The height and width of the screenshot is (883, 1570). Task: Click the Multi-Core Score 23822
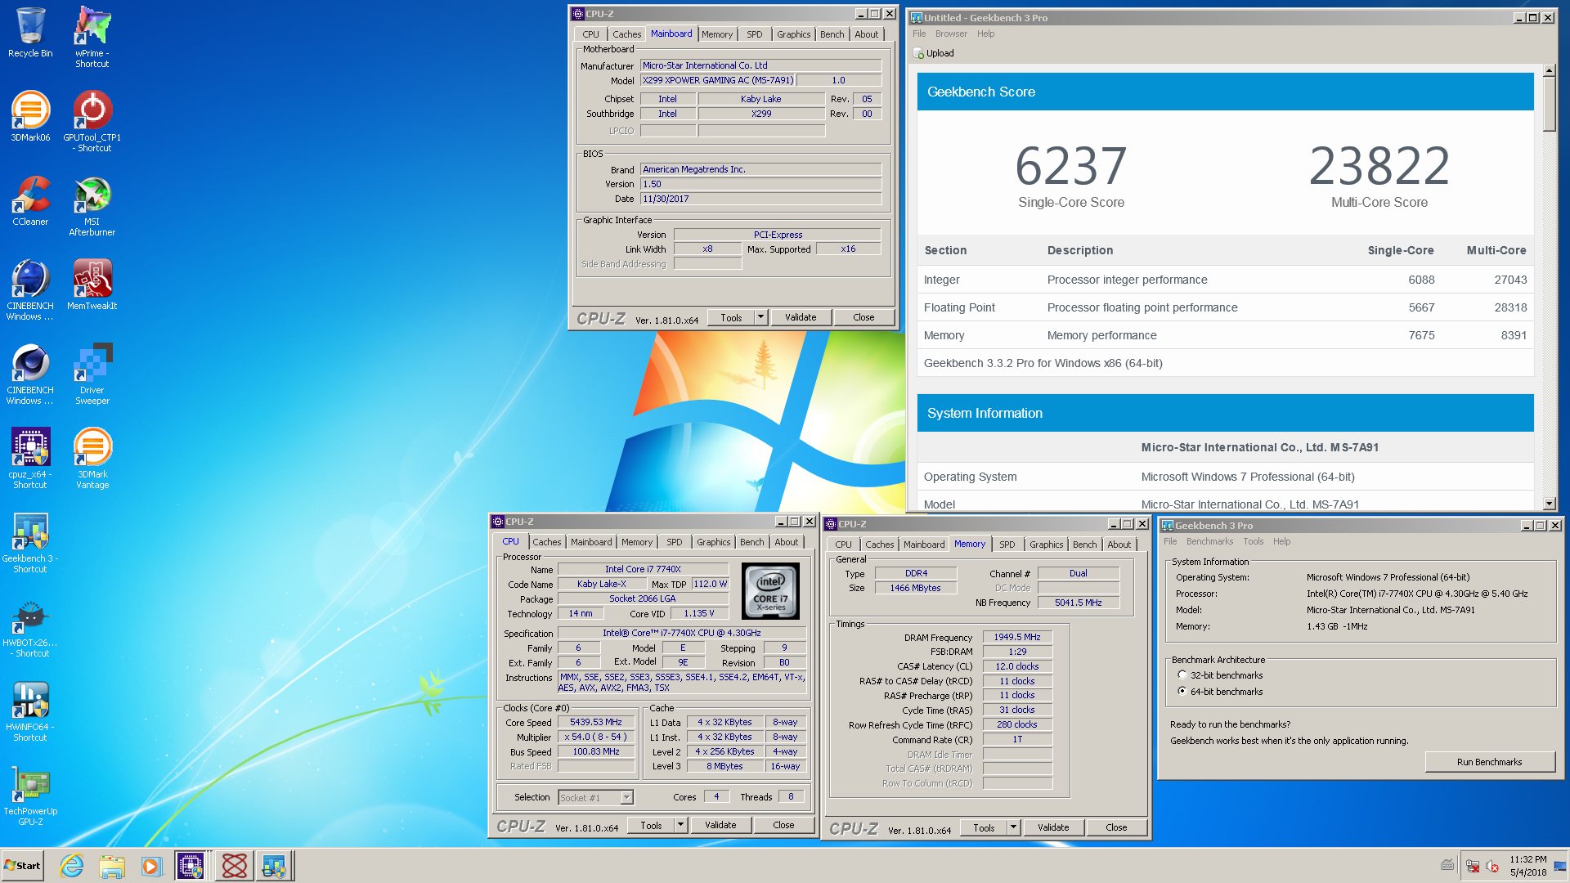pyautogui.click(x=1379, y=166)
